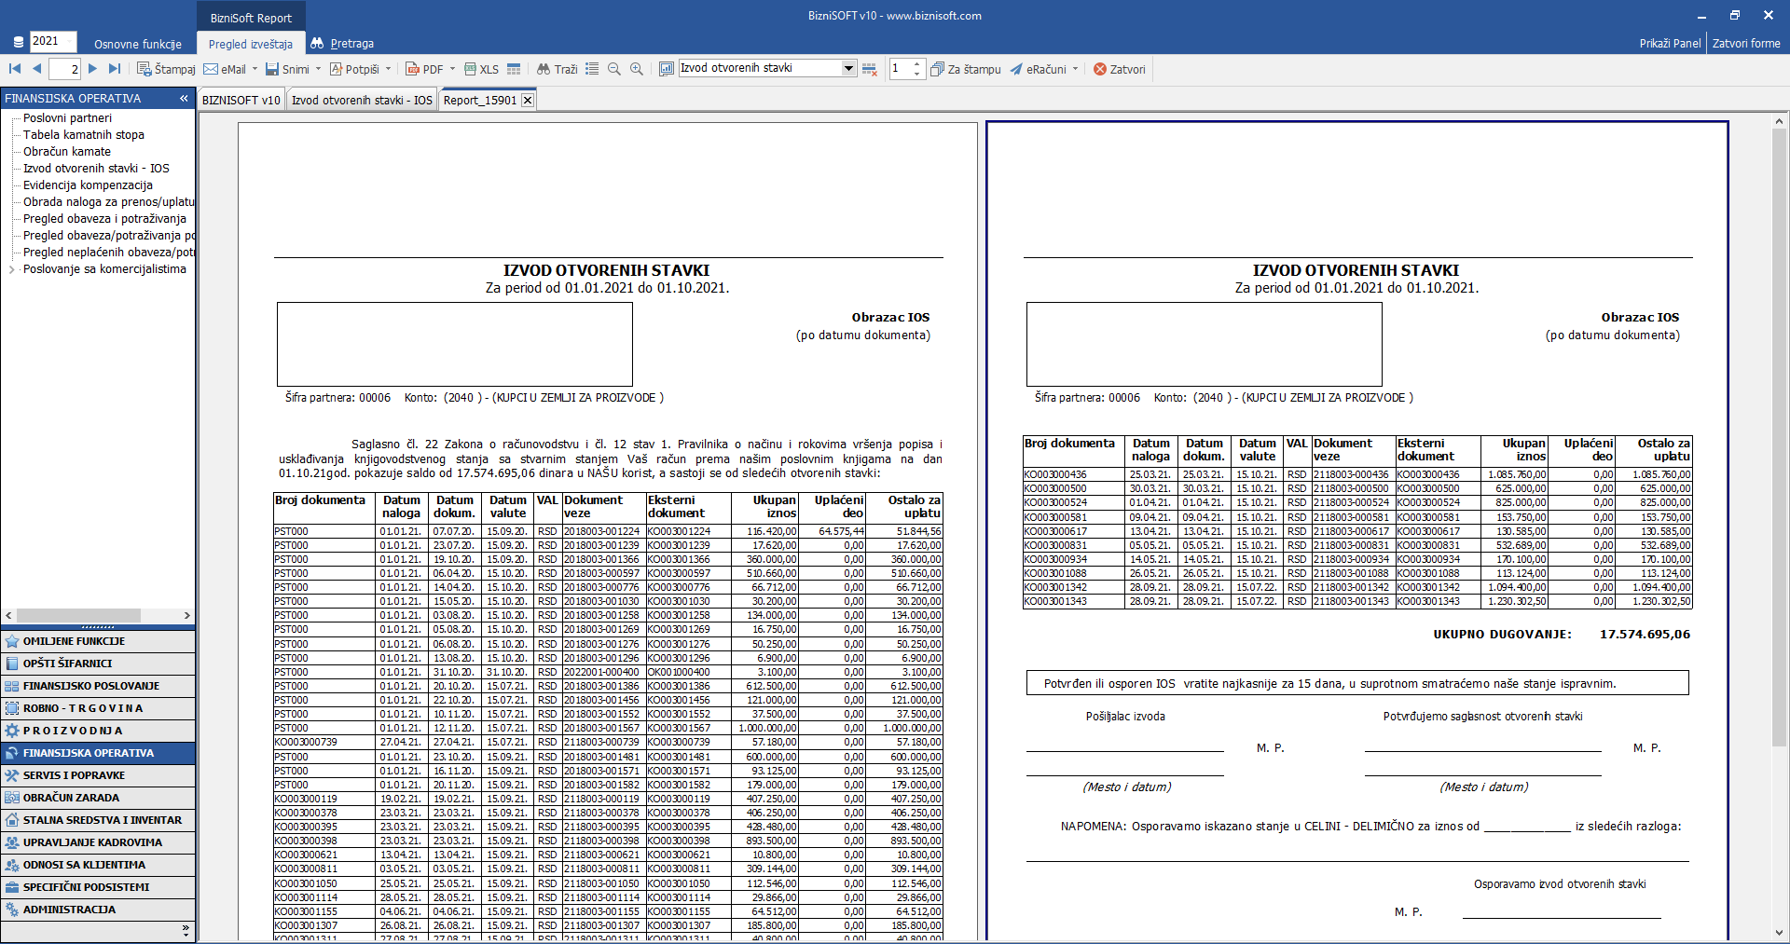Click the Štampaj print icon
Image resolution: width=1790 pixels, height=944 pixels.
point(145,69)
